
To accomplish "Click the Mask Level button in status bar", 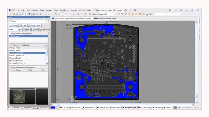I will coord(187,108).
